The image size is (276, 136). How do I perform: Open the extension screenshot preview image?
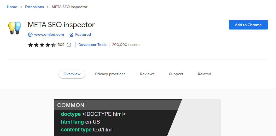137,117
